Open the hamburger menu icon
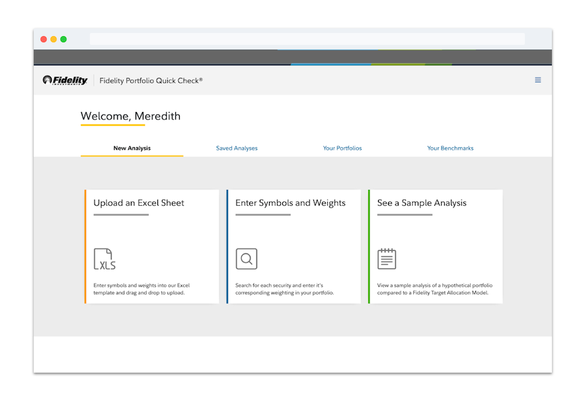This screenshot has height=401, width=585. pyautogui.click(x=537, y=80)
